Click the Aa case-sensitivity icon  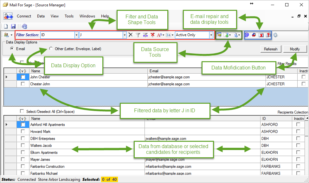tap(159, 35)
